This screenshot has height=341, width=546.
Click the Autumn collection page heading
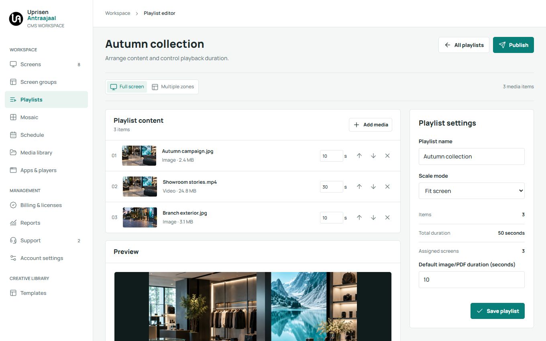tap(155, 44)
